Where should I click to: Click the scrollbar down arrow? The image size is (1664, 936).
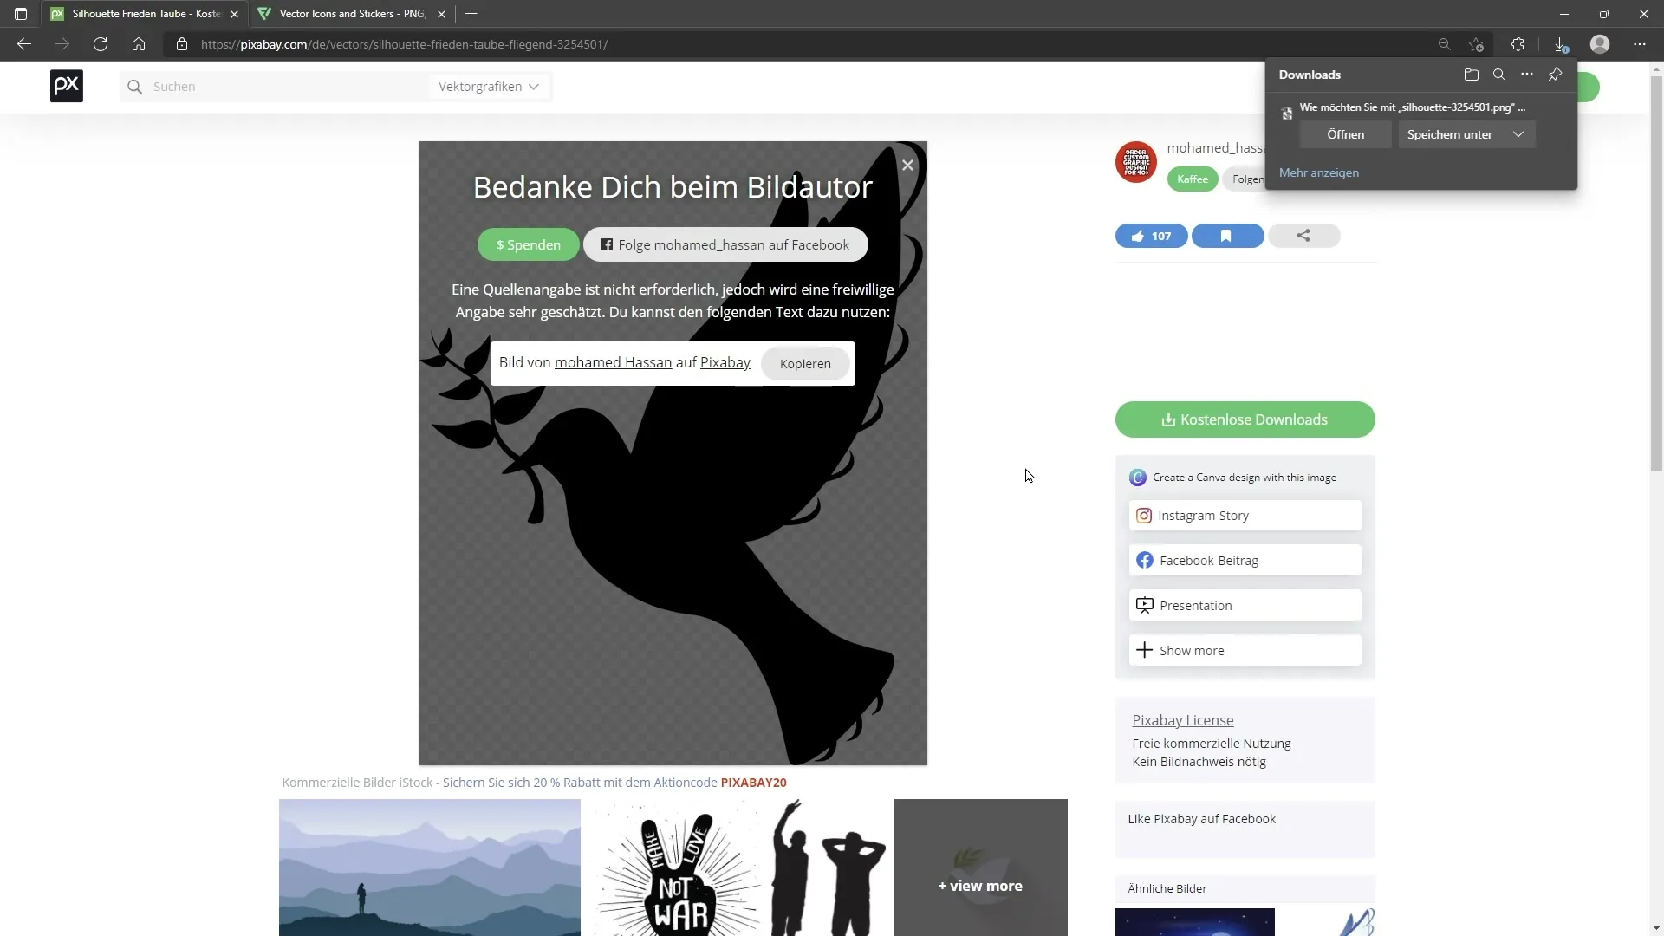pyautogui.click(x=1656, y=928)
